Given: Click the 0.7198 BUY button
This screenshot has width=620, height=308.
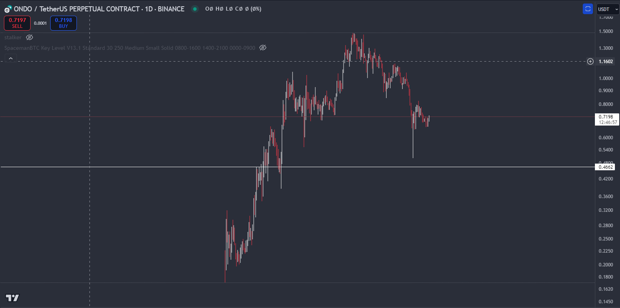Looking at the screenshot, I should coord(64,23).
